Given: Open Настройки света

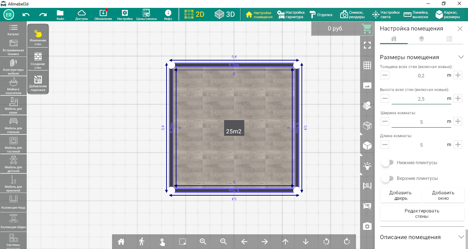Looking at the screenshot, I should 386,14.
